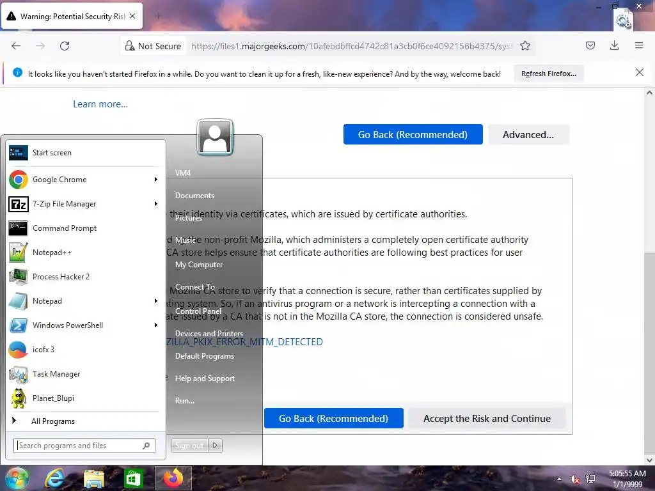
Task: Open the Learn more... link
Action: coord(100,104)
